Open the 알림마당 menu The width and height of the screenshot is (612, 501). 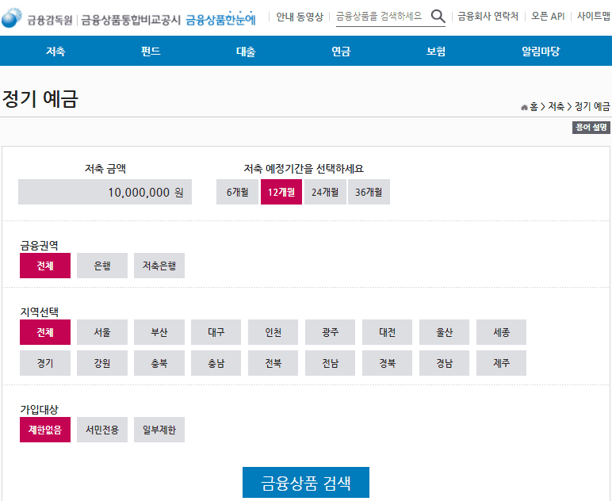tap(541, 52)
